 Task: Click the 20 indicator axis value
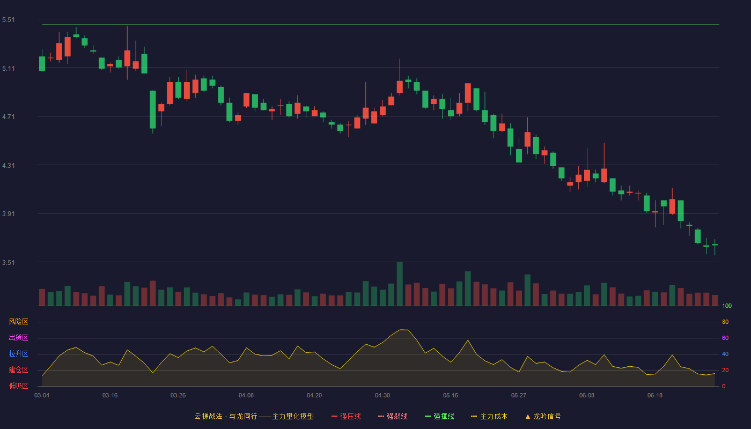[725, 370]
